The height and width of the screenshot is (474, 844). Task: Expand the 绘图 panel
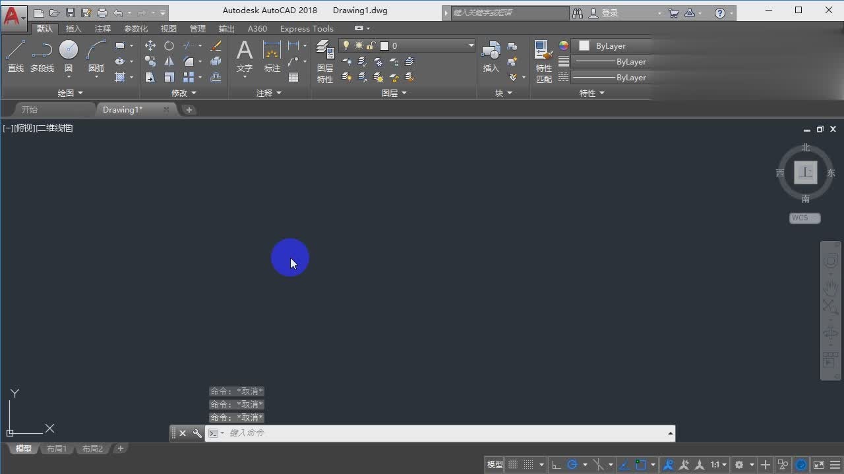click(x=70, y=93)
